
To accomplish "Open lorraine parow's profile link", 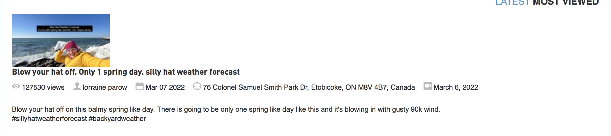I will (x=105, y=87).
